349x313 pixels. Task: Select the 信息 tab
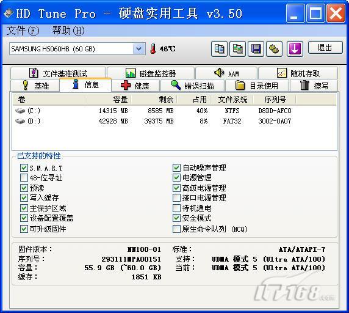[x=85, y=85]
